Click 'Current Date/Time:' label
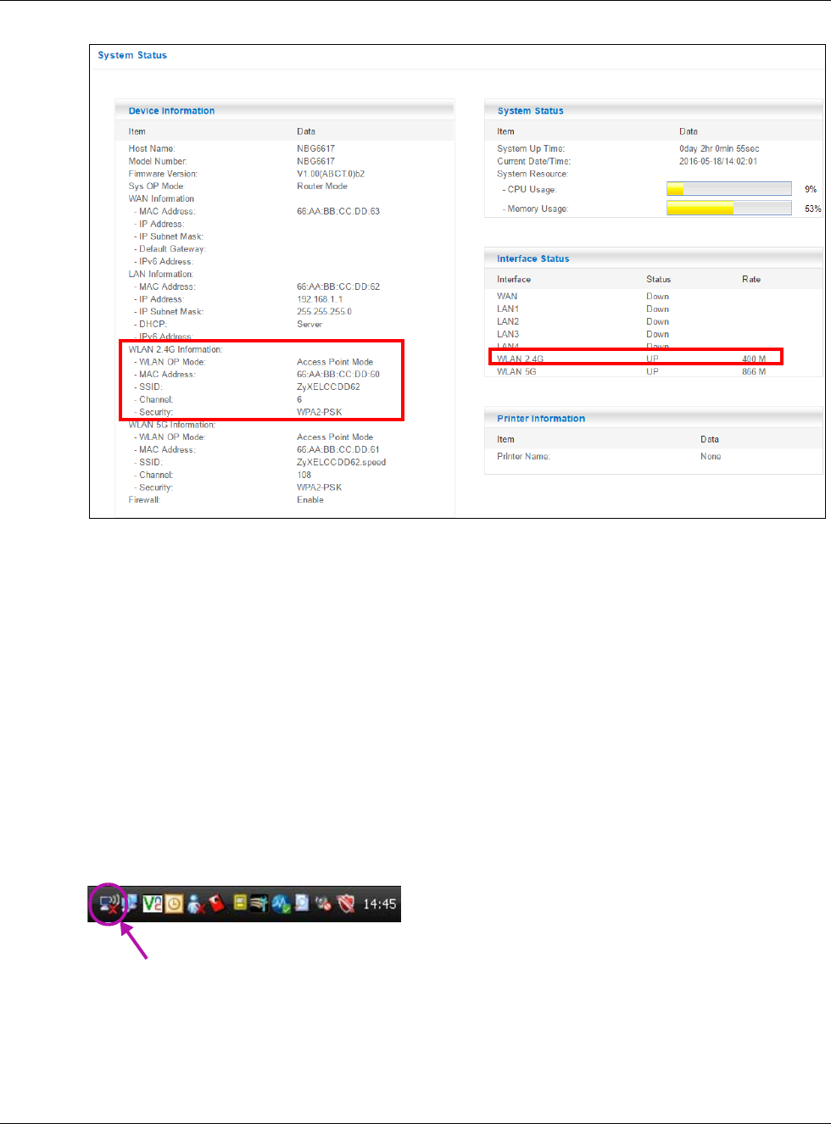The image size is (831, 1124). 534,161
